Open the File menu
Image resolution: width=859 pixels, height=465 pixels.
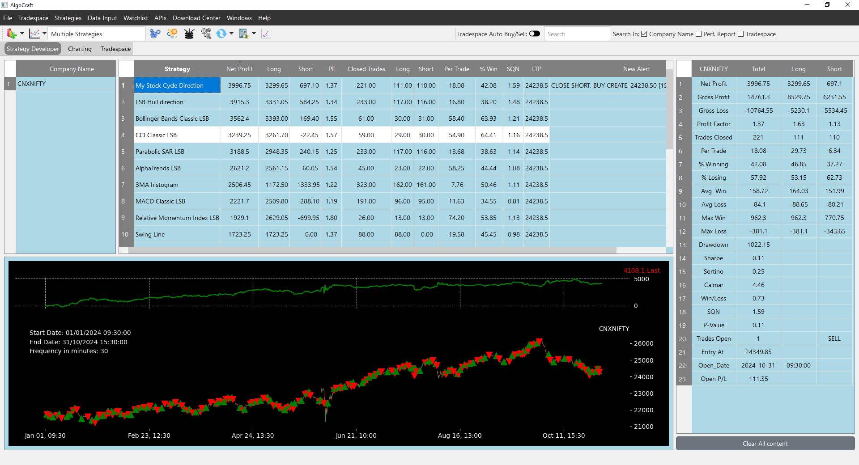point(8,18)
